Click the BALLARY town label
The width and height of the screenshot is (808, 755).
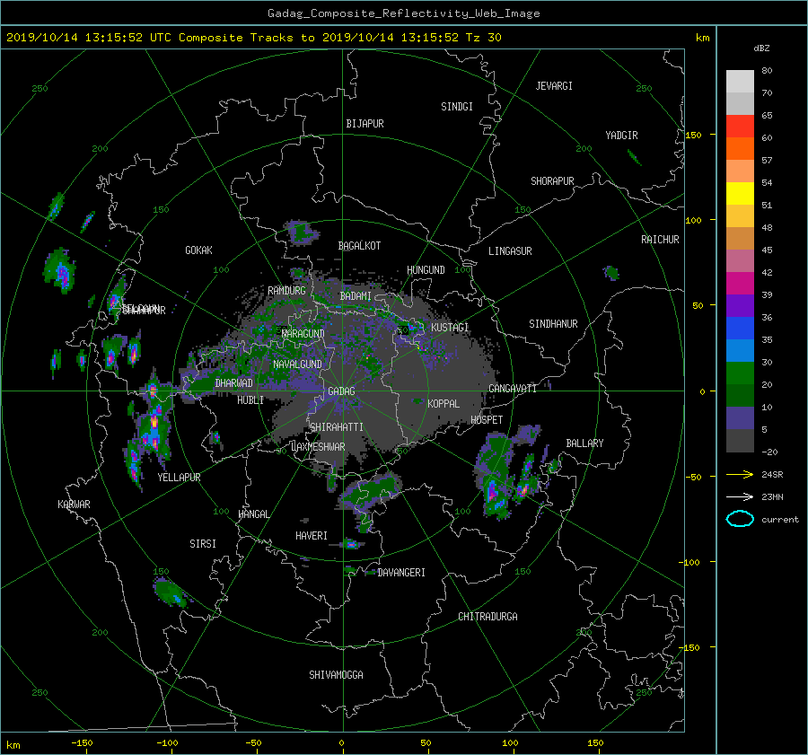tap(584, 443)
